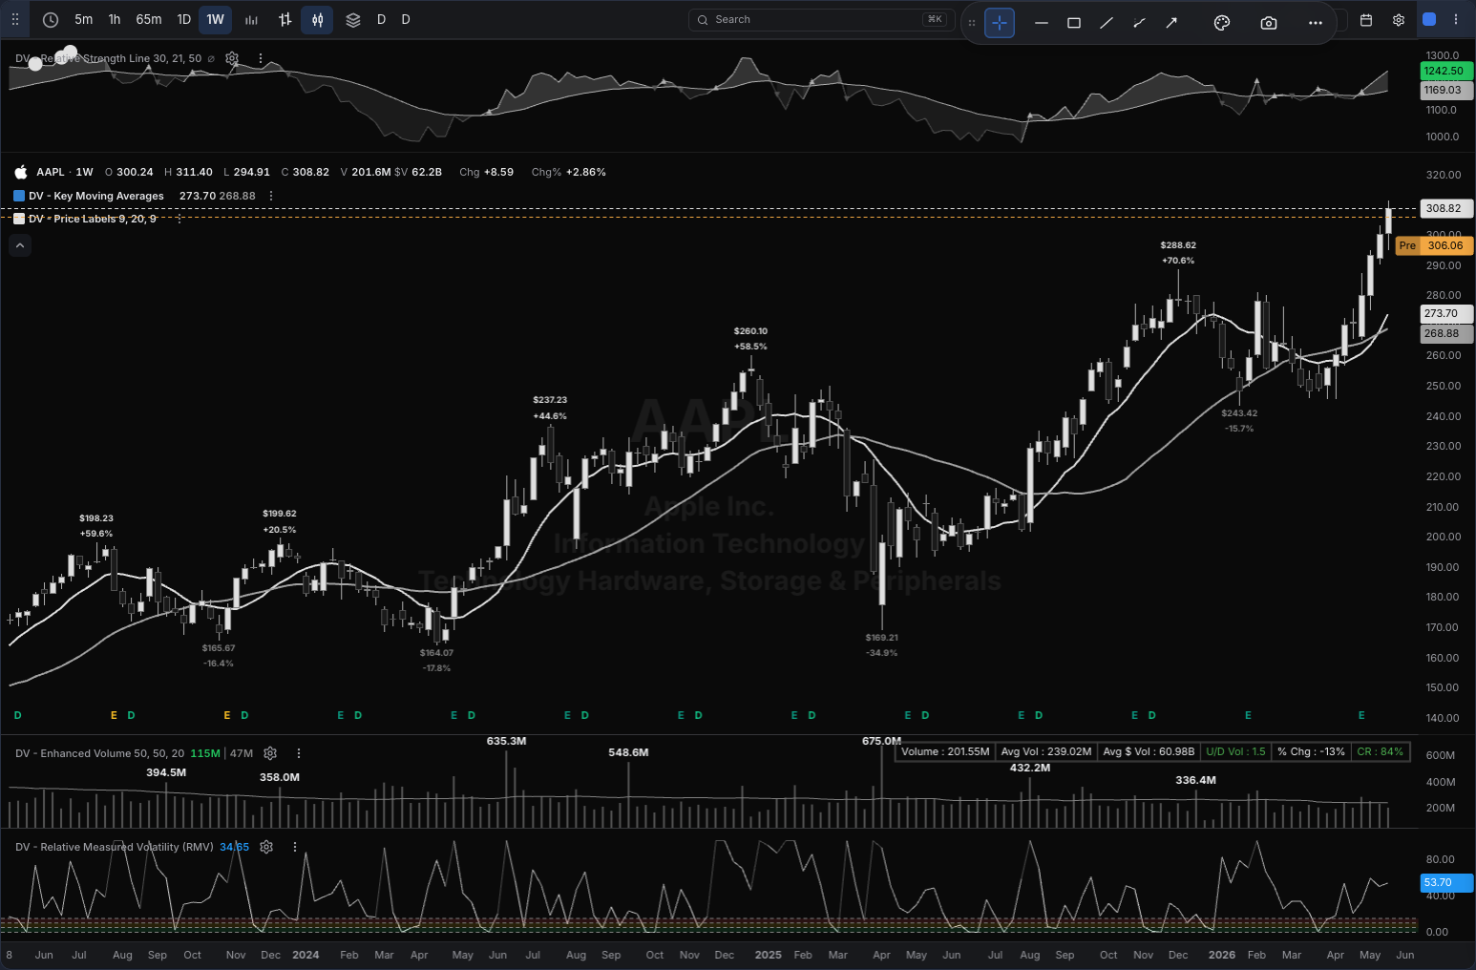This screenshot has height=970, width=1476.
Task: Click the 1169.03 RS value tag
Action: click(x=1447, y=90)
